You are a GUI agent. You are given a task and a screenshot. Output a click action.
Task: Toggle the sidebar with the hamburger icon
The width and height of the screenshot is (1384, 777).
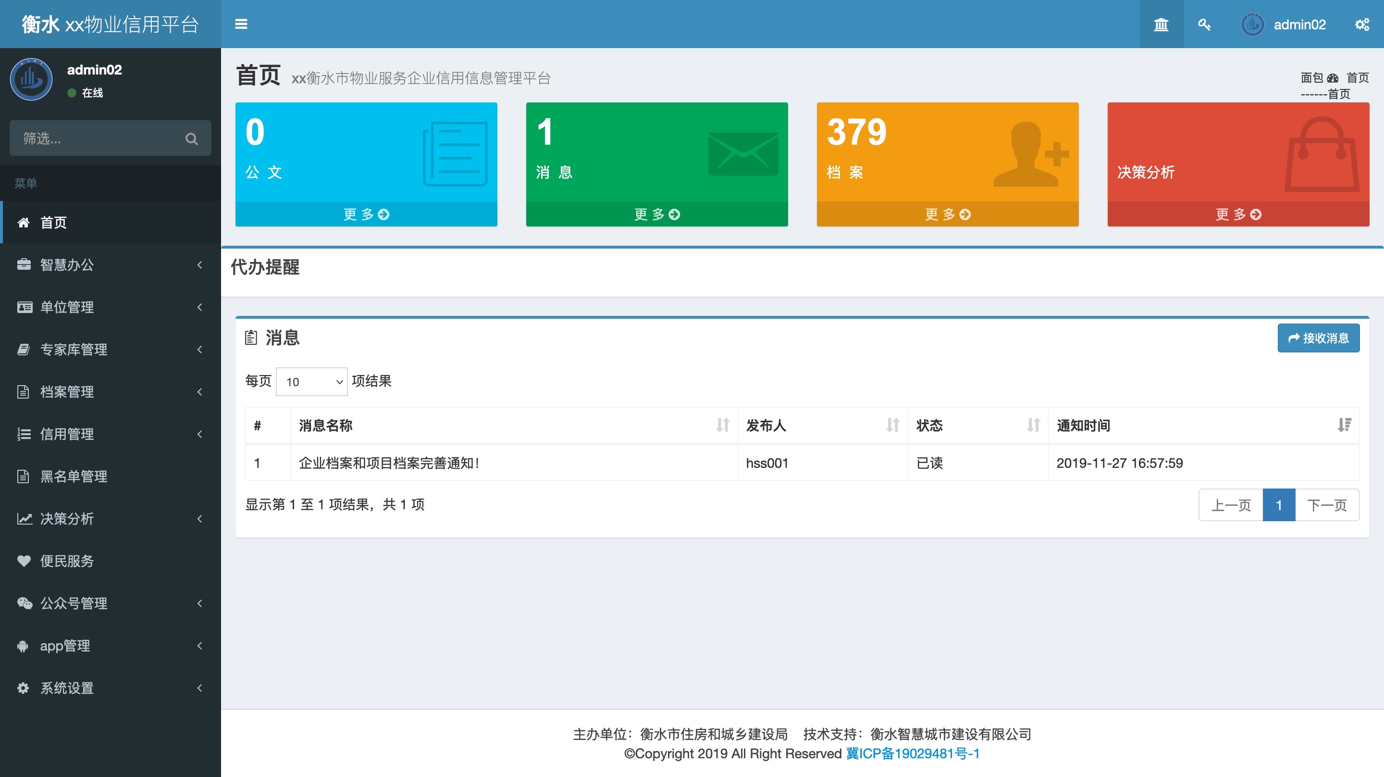click(x=241, y=24)
